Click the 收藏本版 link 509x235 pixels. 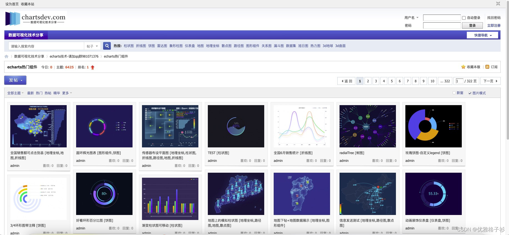(473, 67)
